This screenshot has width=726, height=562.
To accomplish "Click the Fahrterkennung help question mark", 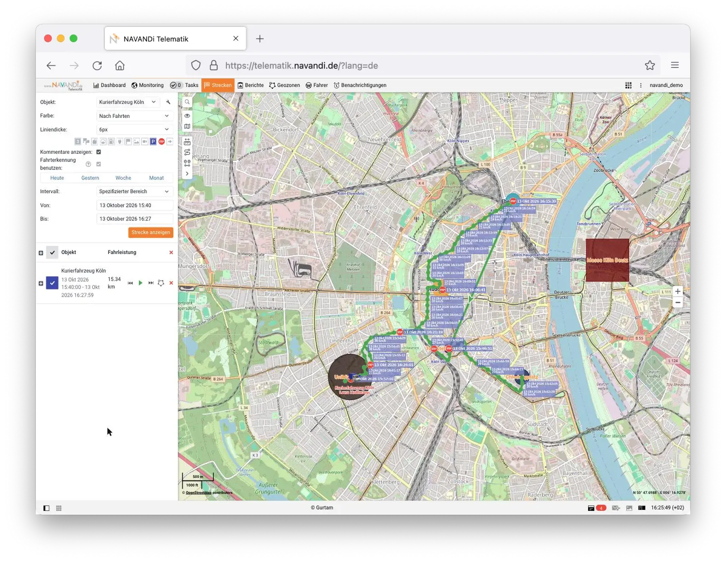I will (88, 164).
